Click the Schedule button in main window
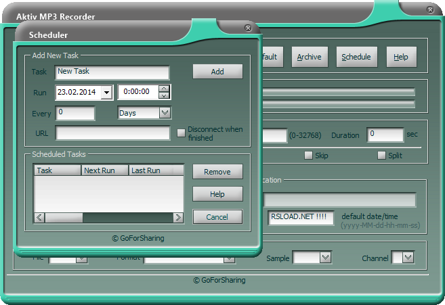The image size is (445, 305). click(356, 57)
